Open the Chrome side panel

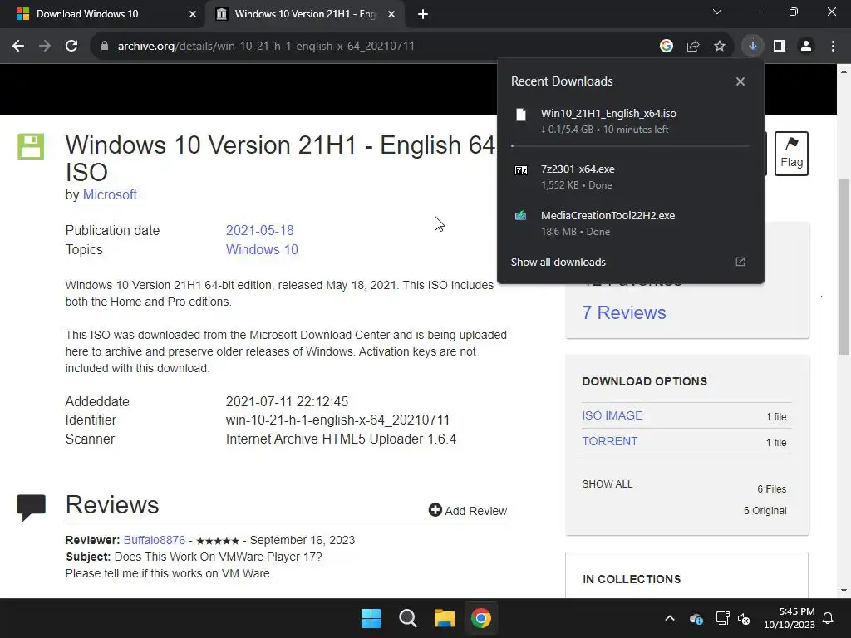(x=780, y=47)
